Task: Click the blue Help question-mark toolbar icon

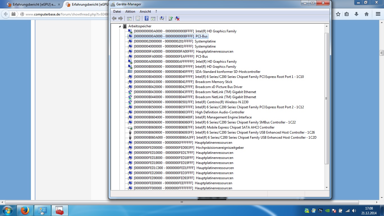Action: [x=146, y=18]
